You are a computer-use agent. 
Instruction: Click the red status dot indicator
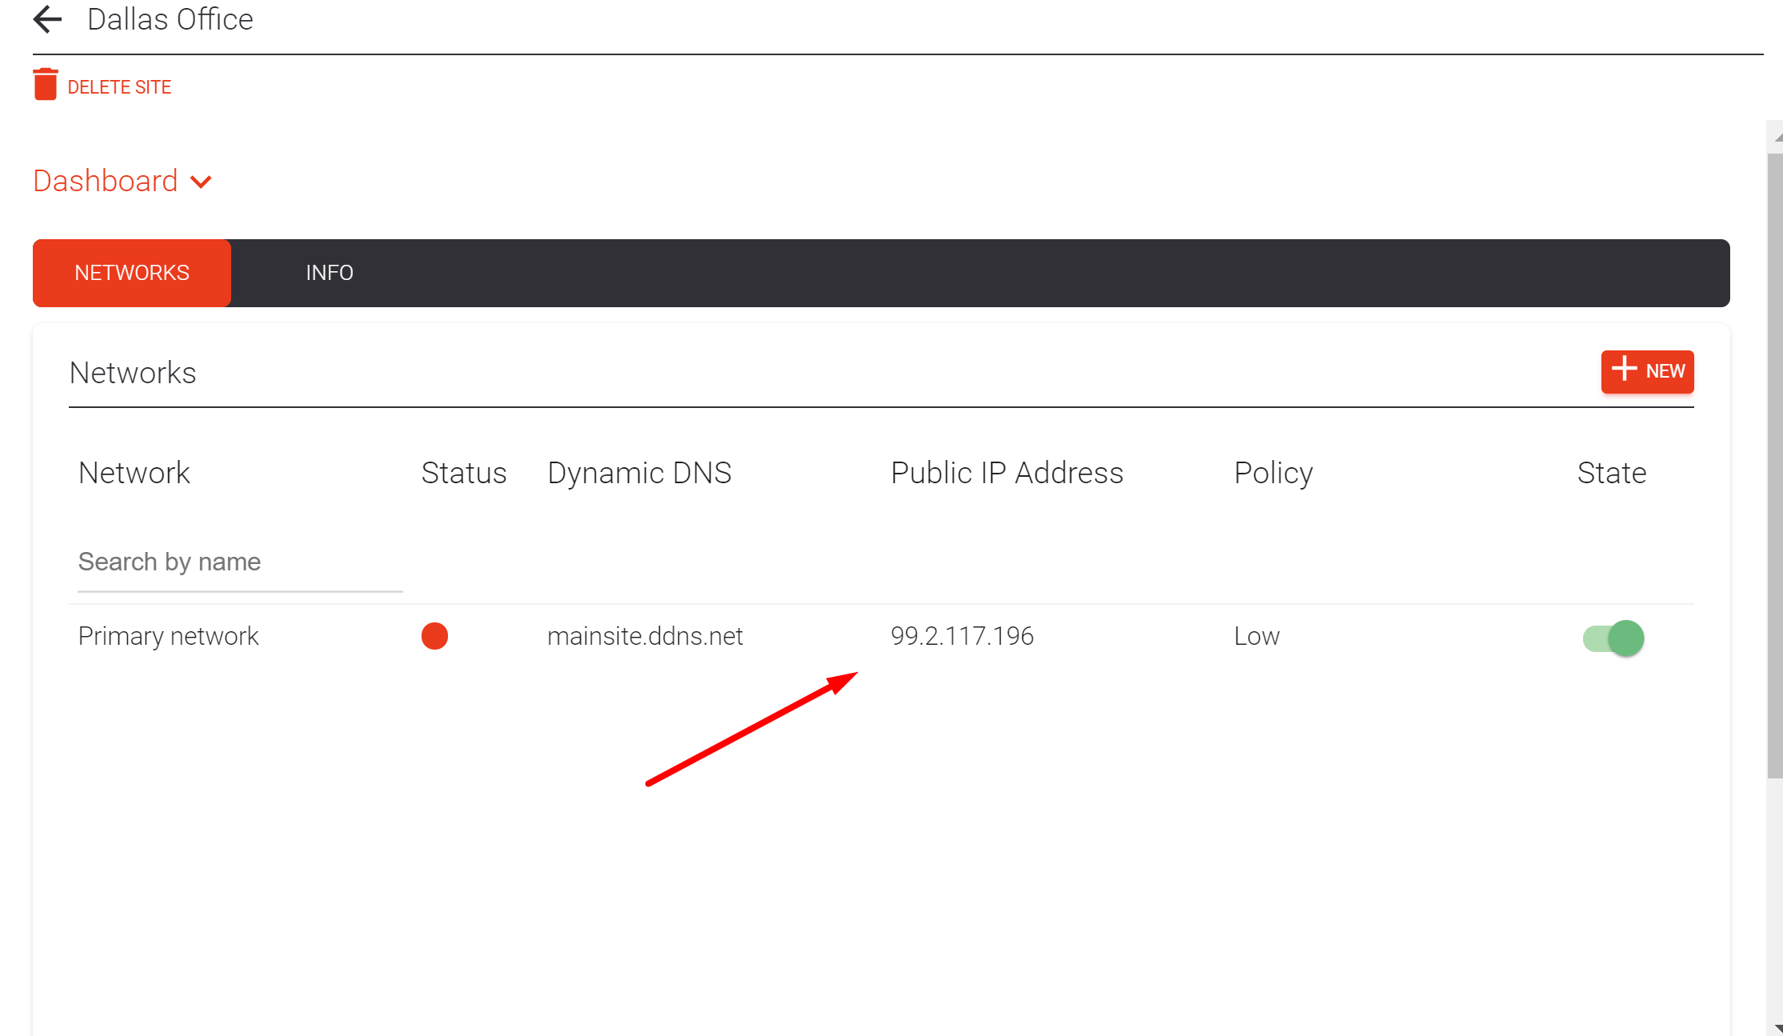click(434, 636)
